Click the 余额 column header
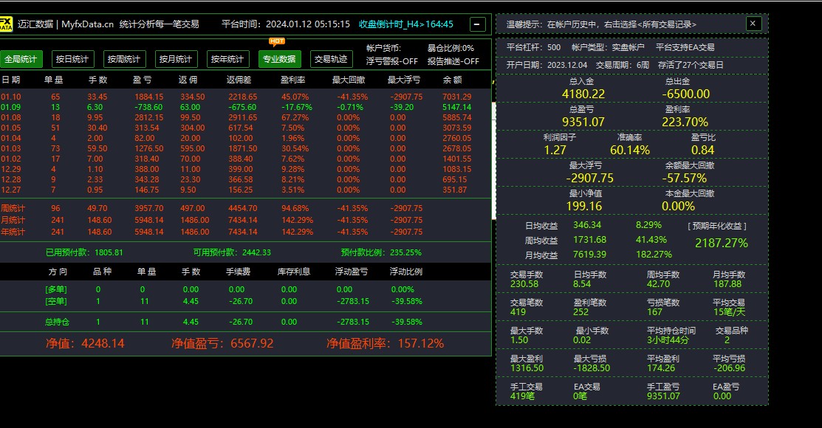Image resolution: width=822 pixels, height=428 pixels. pos(452,80)
